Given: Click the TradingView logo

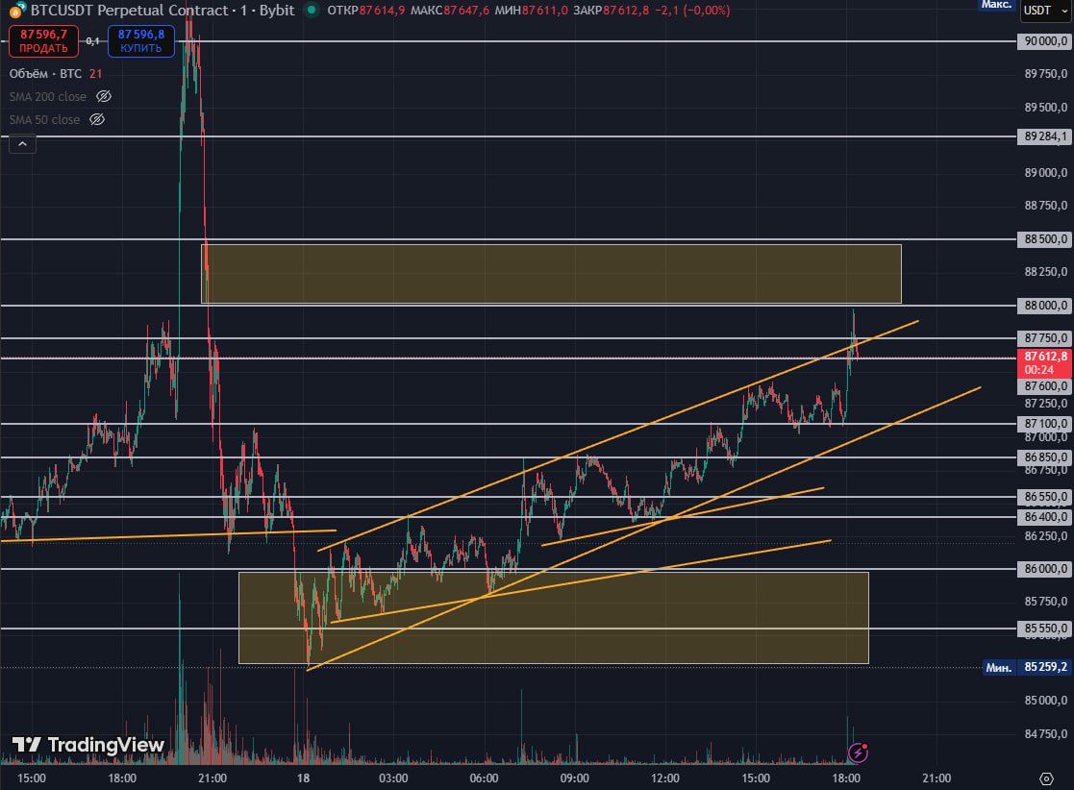Looking at the screenshot, I should (x=88, y=745).
